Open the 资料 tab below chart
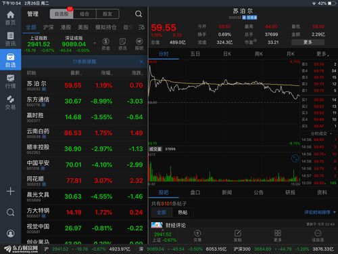338x254 pixels. pos(322,192)
